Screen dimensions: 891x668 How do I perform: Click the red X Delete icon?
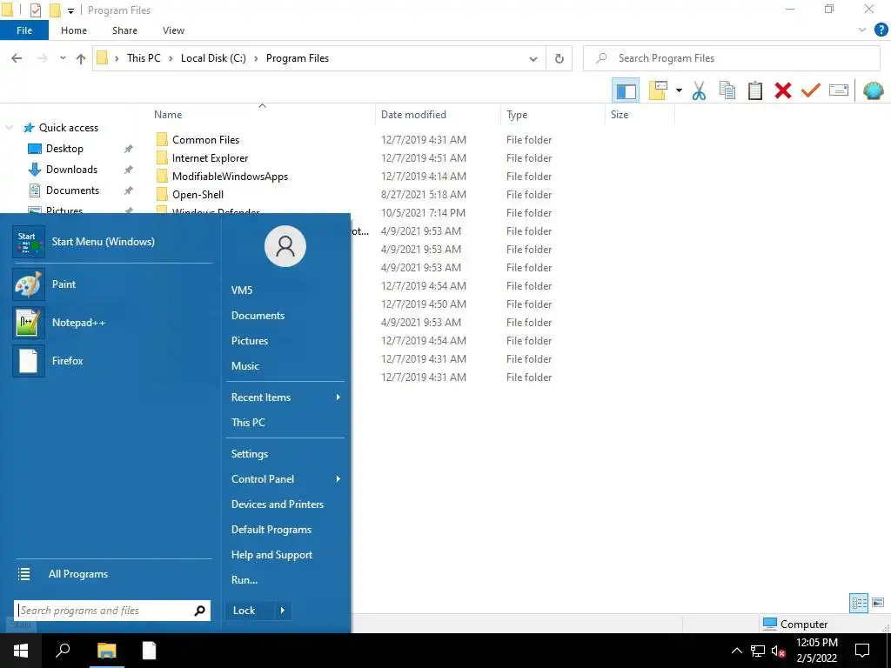(x=783, y=90)
